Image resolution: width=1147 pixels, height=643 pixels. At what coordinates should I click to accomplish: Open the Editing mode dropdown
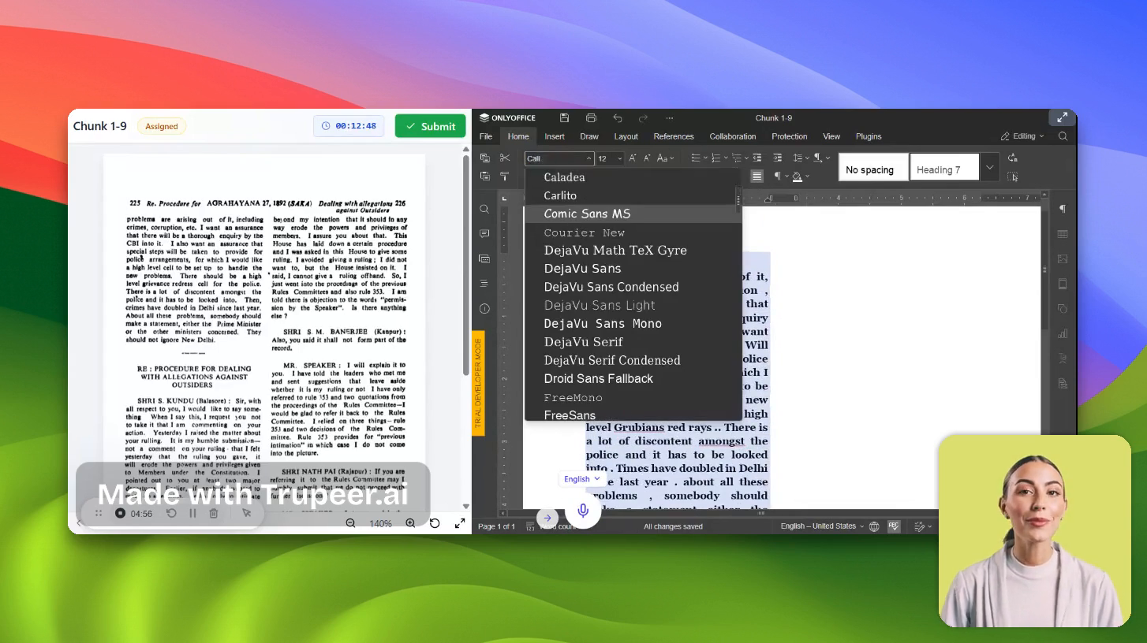(x=1022, y=136)
